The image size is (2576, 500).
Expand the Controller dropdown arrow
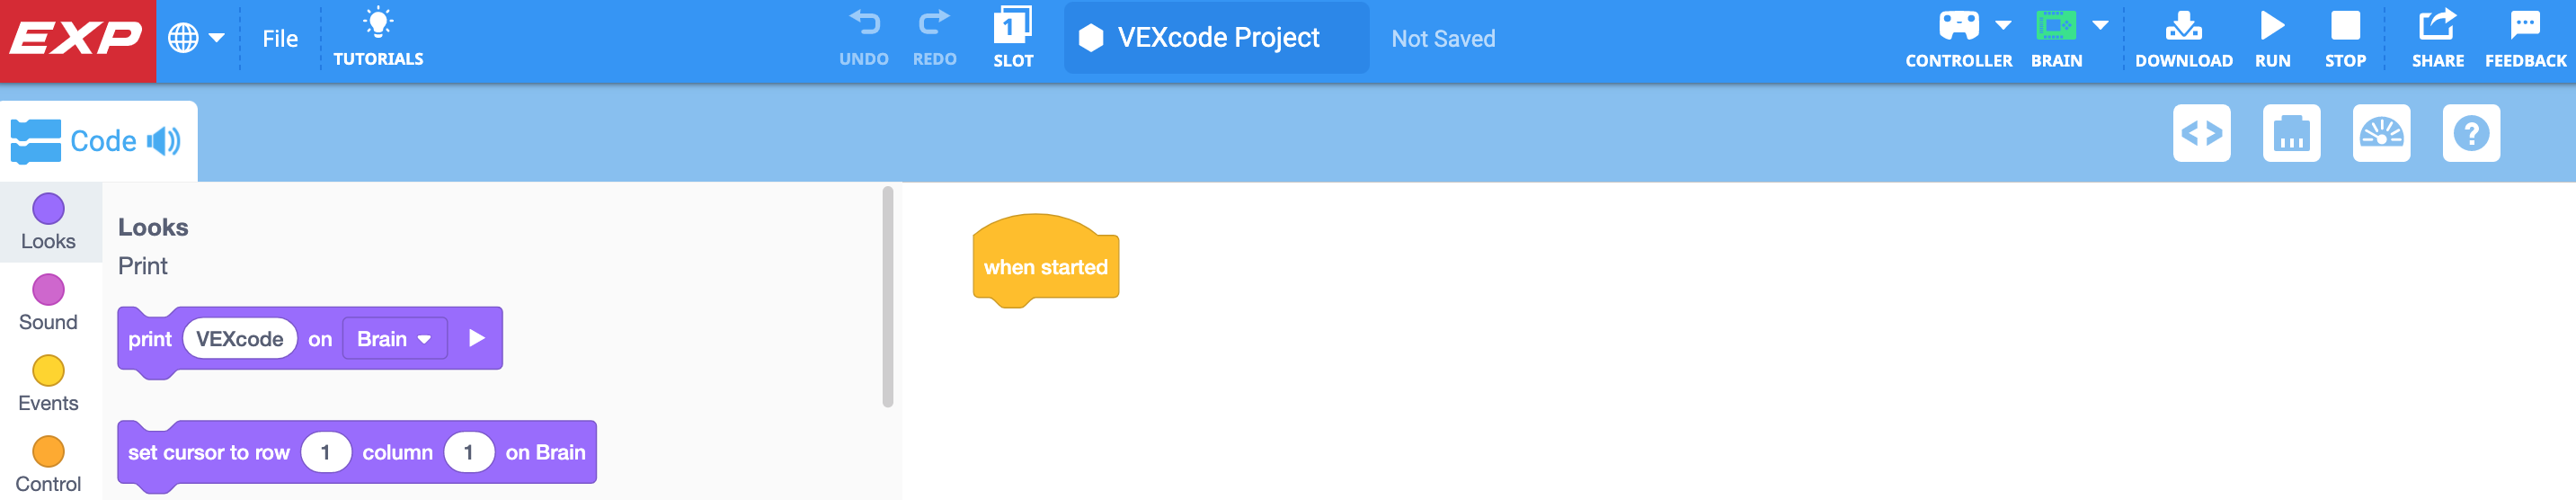click(x=2003, y=25)
